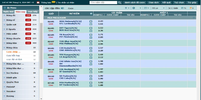This screenshot has width=201, height=100.
Task: Click the Giao dịch button
Action: click(154, 2)
